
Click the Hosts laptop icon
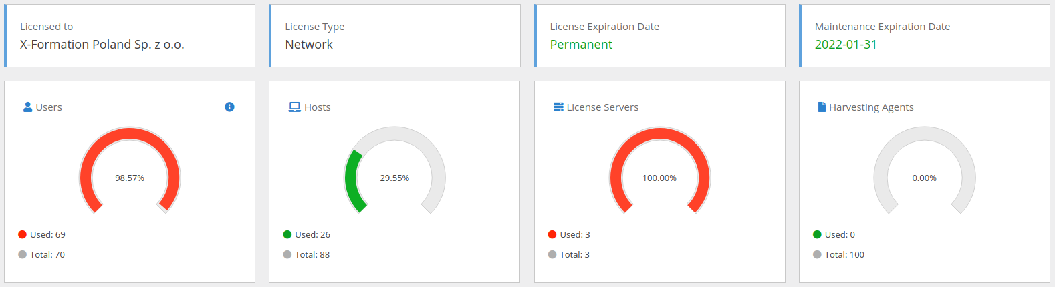[x=294, y=107]
